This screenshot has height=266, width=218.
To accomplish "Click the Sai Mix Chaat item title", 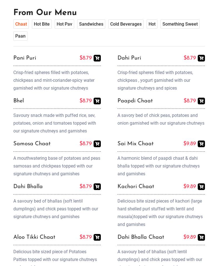I will click(x=136, y=144).
